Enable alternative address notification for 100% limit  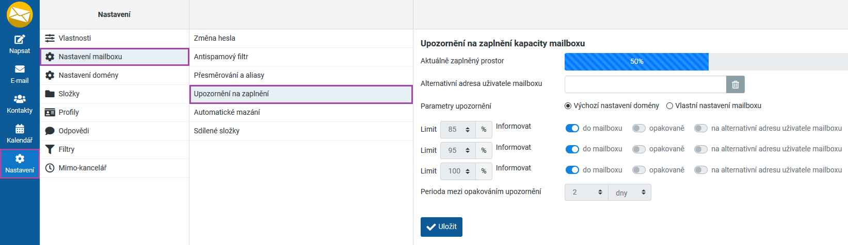click(700, 170)
